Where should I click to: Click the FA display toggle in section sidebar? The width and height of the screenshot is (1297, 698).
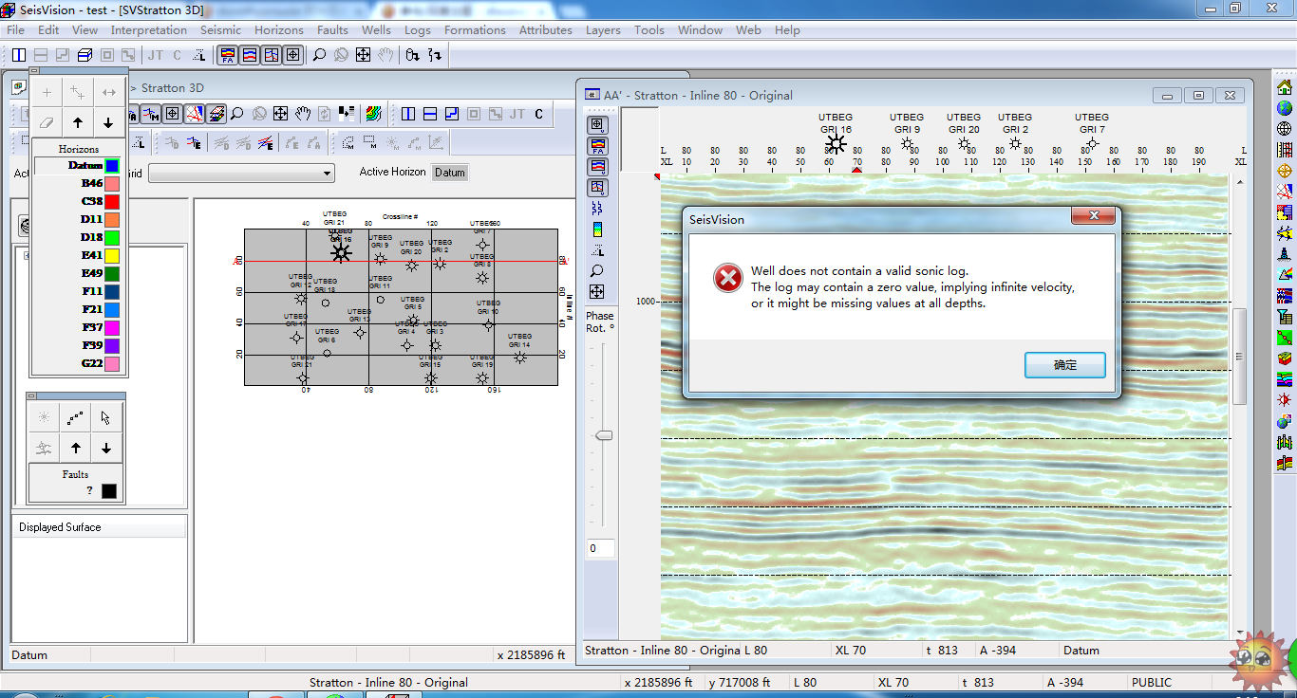tap(597, 146)
